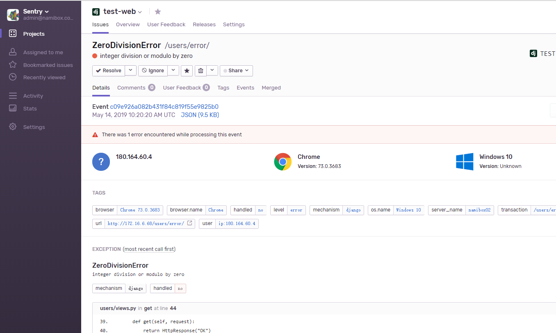556x333 pixels.
Task: Click the unknown user question mark avatar
Action: pyautogui.click(x=101, y=162)
